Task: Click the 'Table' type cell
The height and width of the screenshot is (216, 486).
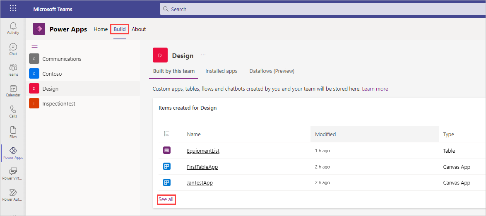Action: (x=449, y=151)
